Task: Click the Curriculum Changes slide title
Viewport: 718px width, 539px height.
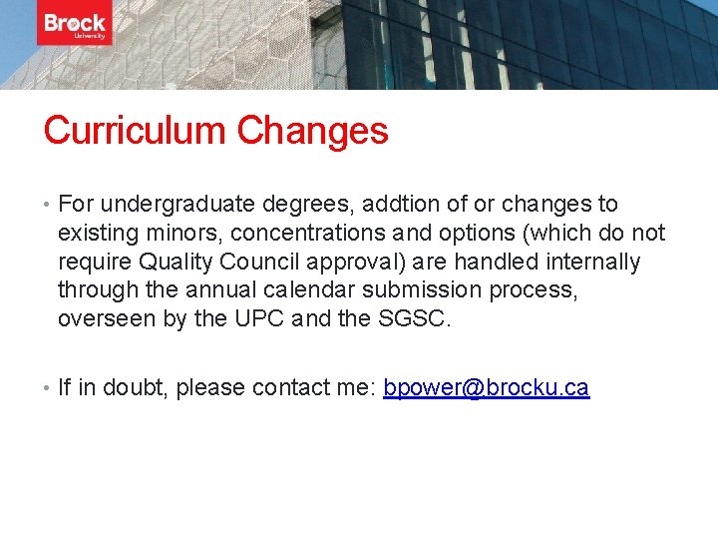Action: [215, 131]
